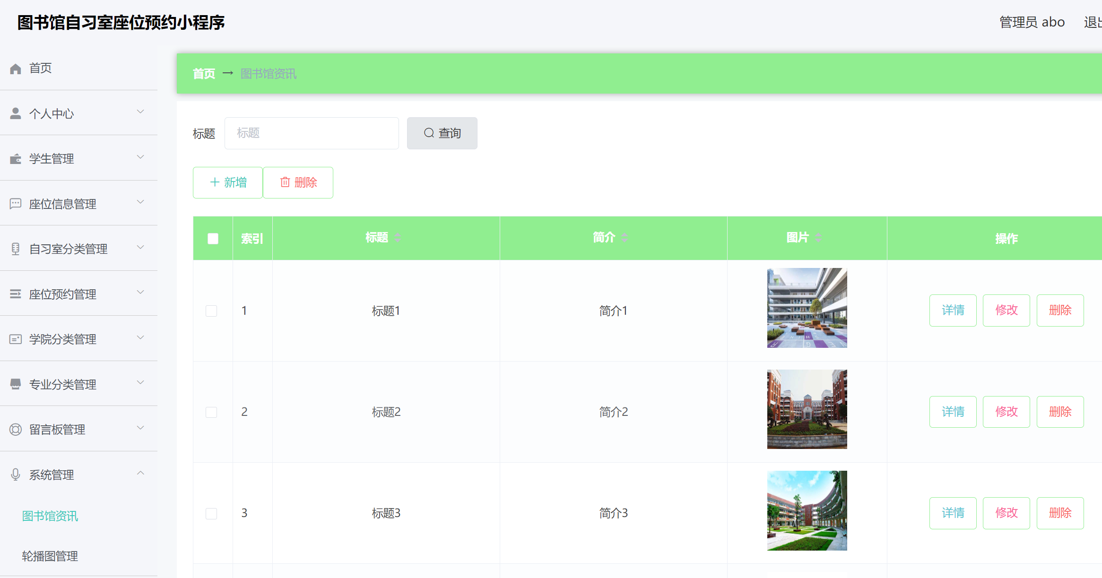Screen dimensions: 1102x578
Task: Click 修改 button for 标题2 row
Action: (1006, 412)
